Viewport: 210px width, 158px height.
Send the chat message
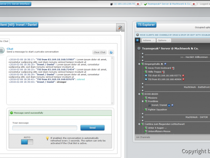92,128
